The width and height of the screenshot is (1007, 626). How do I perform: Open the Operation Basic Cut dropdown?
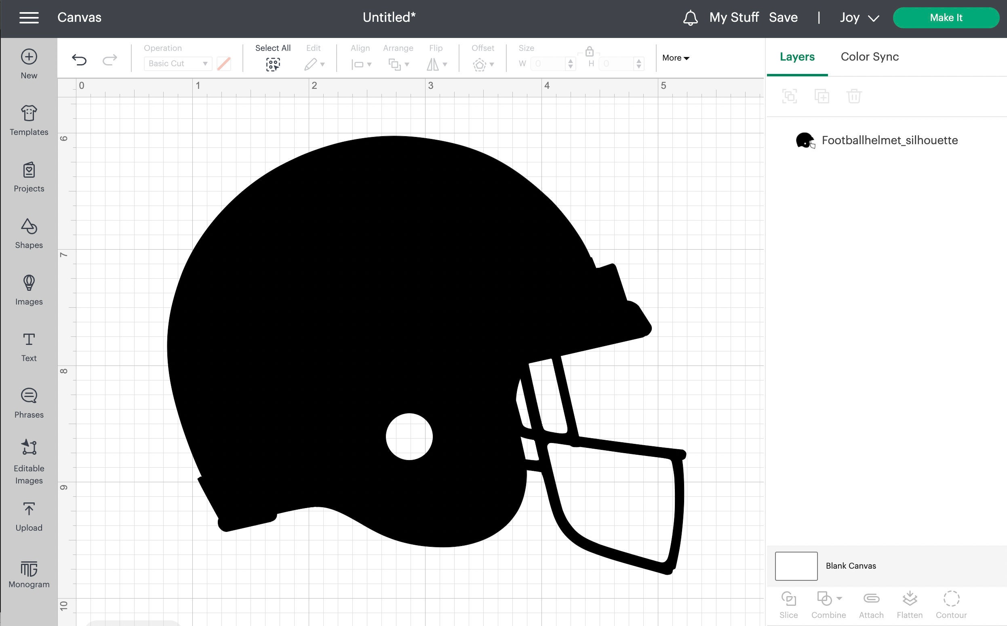pyautogui.click(x=178, y=64)
